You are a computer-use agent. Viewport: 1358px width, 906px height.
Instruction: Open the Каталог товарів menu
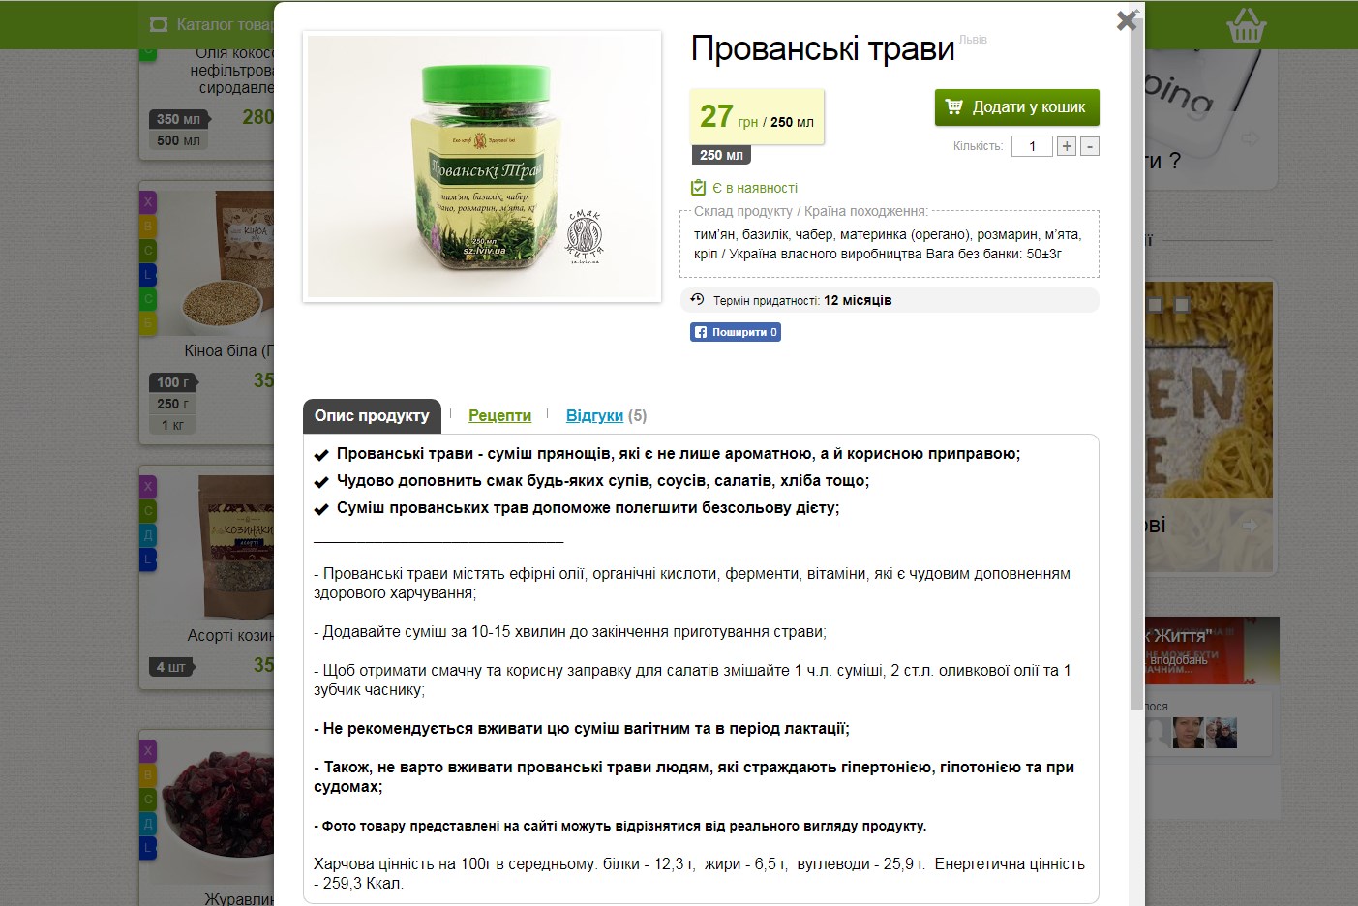click(211, 24)
